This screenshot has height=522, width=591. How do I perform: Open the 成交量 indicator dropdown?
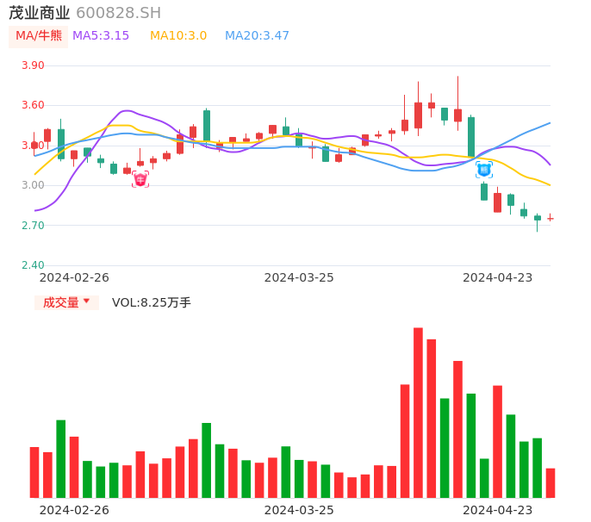tap(66, 302)
